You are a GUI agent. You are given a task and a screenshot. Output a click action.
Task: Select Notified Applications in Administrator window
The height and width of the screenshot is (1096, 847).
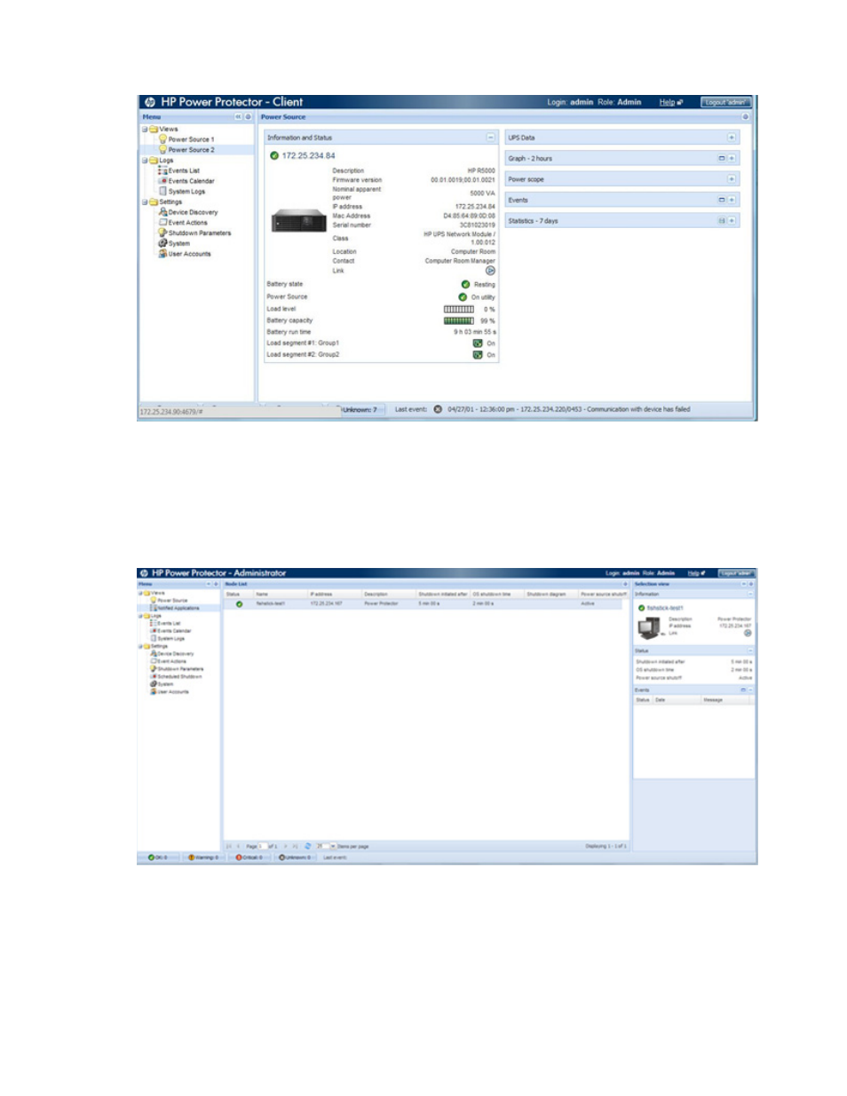pos(178,609)
